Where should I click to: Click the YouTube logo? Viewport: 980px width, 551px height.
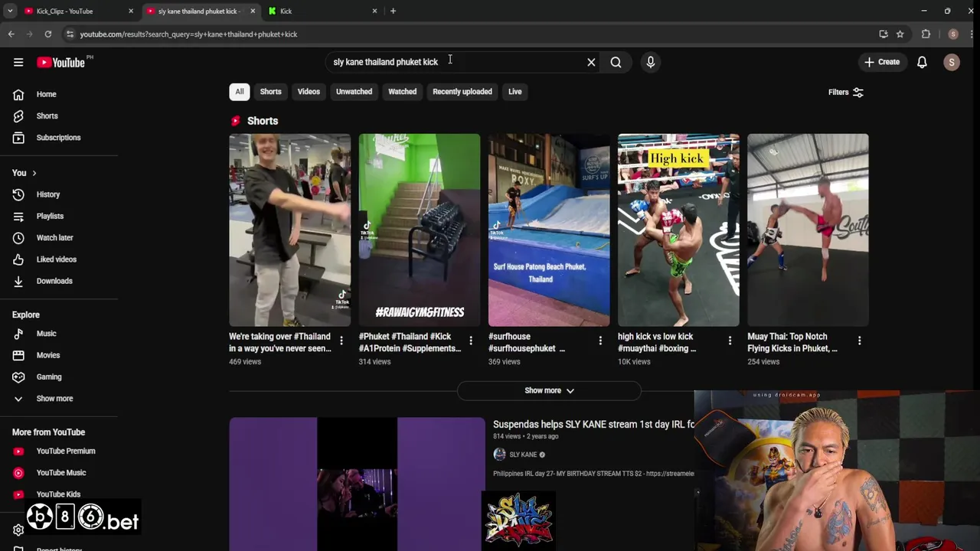pos(60,62)
